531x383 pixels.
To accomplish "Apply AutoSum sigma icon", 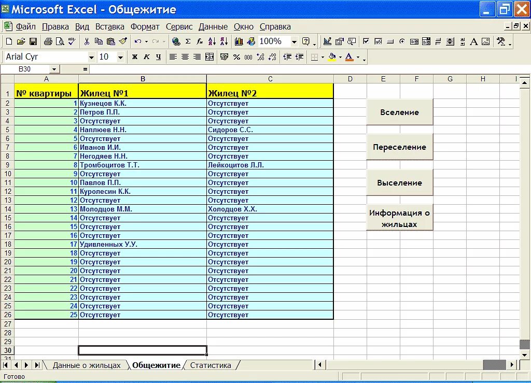I will coord(188,41).
